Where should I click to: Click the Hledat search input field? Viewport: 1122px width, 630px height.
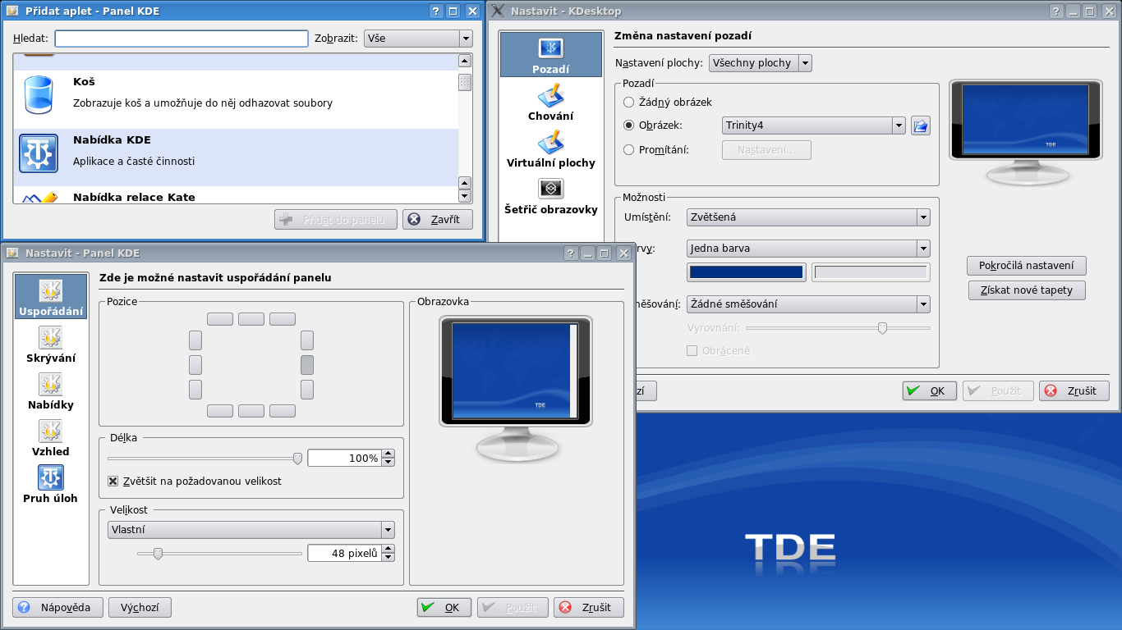182,39
